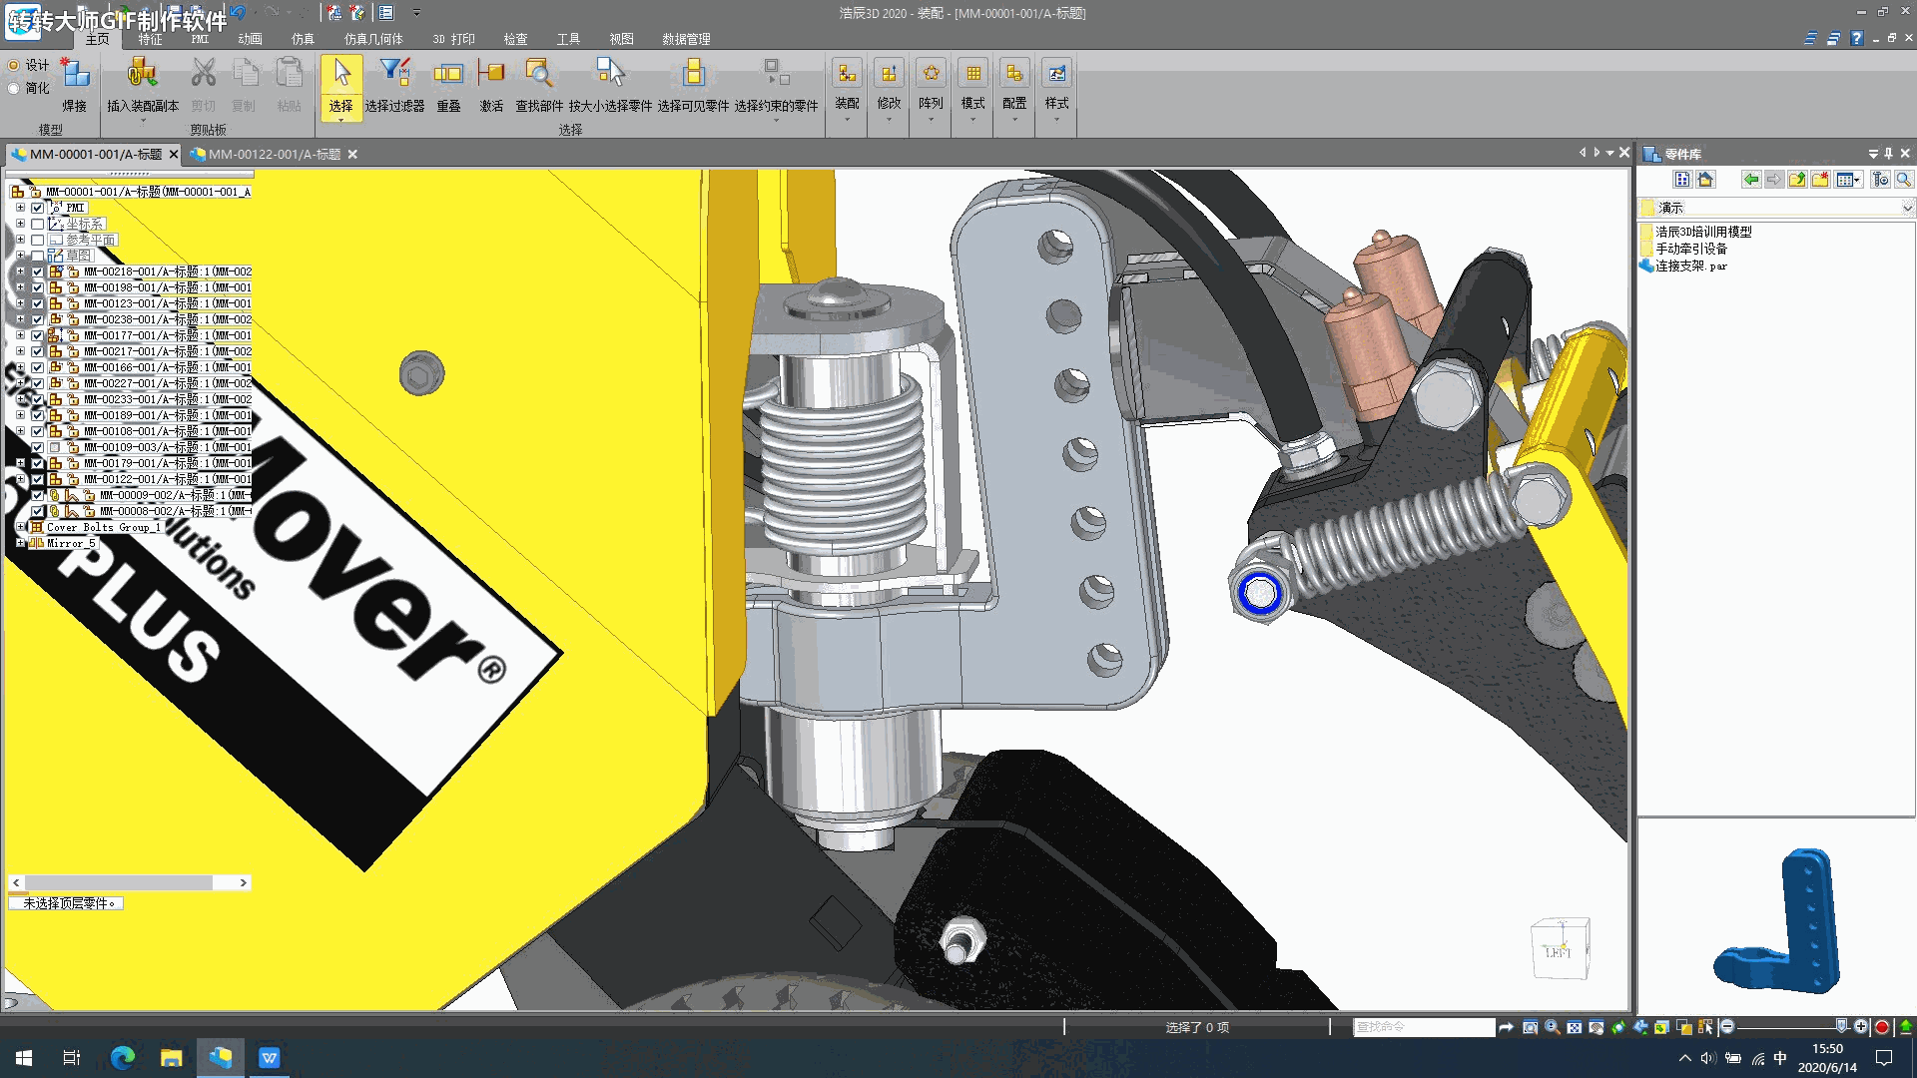This screenshot has height=1078, width=1917.
Task: Click the 查找命令 search field
Action: [x=1424, y=1027]
